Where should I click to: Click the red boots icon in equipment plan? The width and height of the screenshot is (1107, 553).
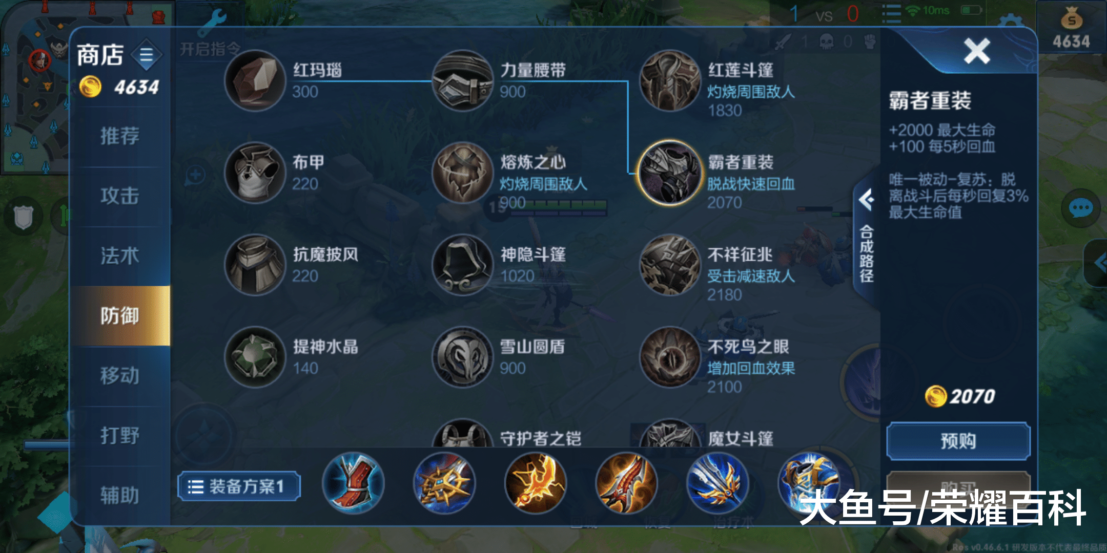click(x=353, y=483)
